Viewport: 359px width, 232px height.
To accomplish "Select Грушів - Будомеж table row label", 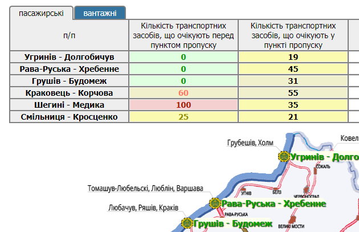I will coord(70,81).
